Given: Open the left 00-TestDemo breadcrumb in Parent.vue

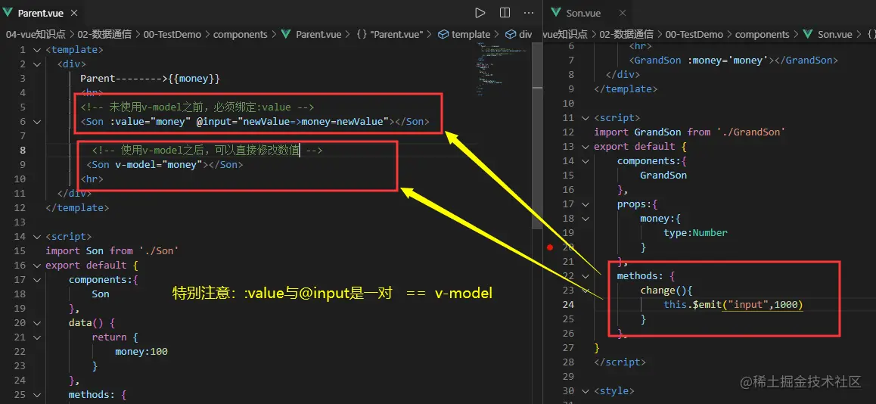Looking at the screenshot, I should point(172,34).
